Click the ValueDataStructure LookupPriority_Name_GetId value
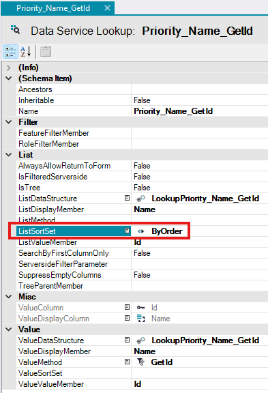Screen dimensions: 268x393 tap(205, 340)
